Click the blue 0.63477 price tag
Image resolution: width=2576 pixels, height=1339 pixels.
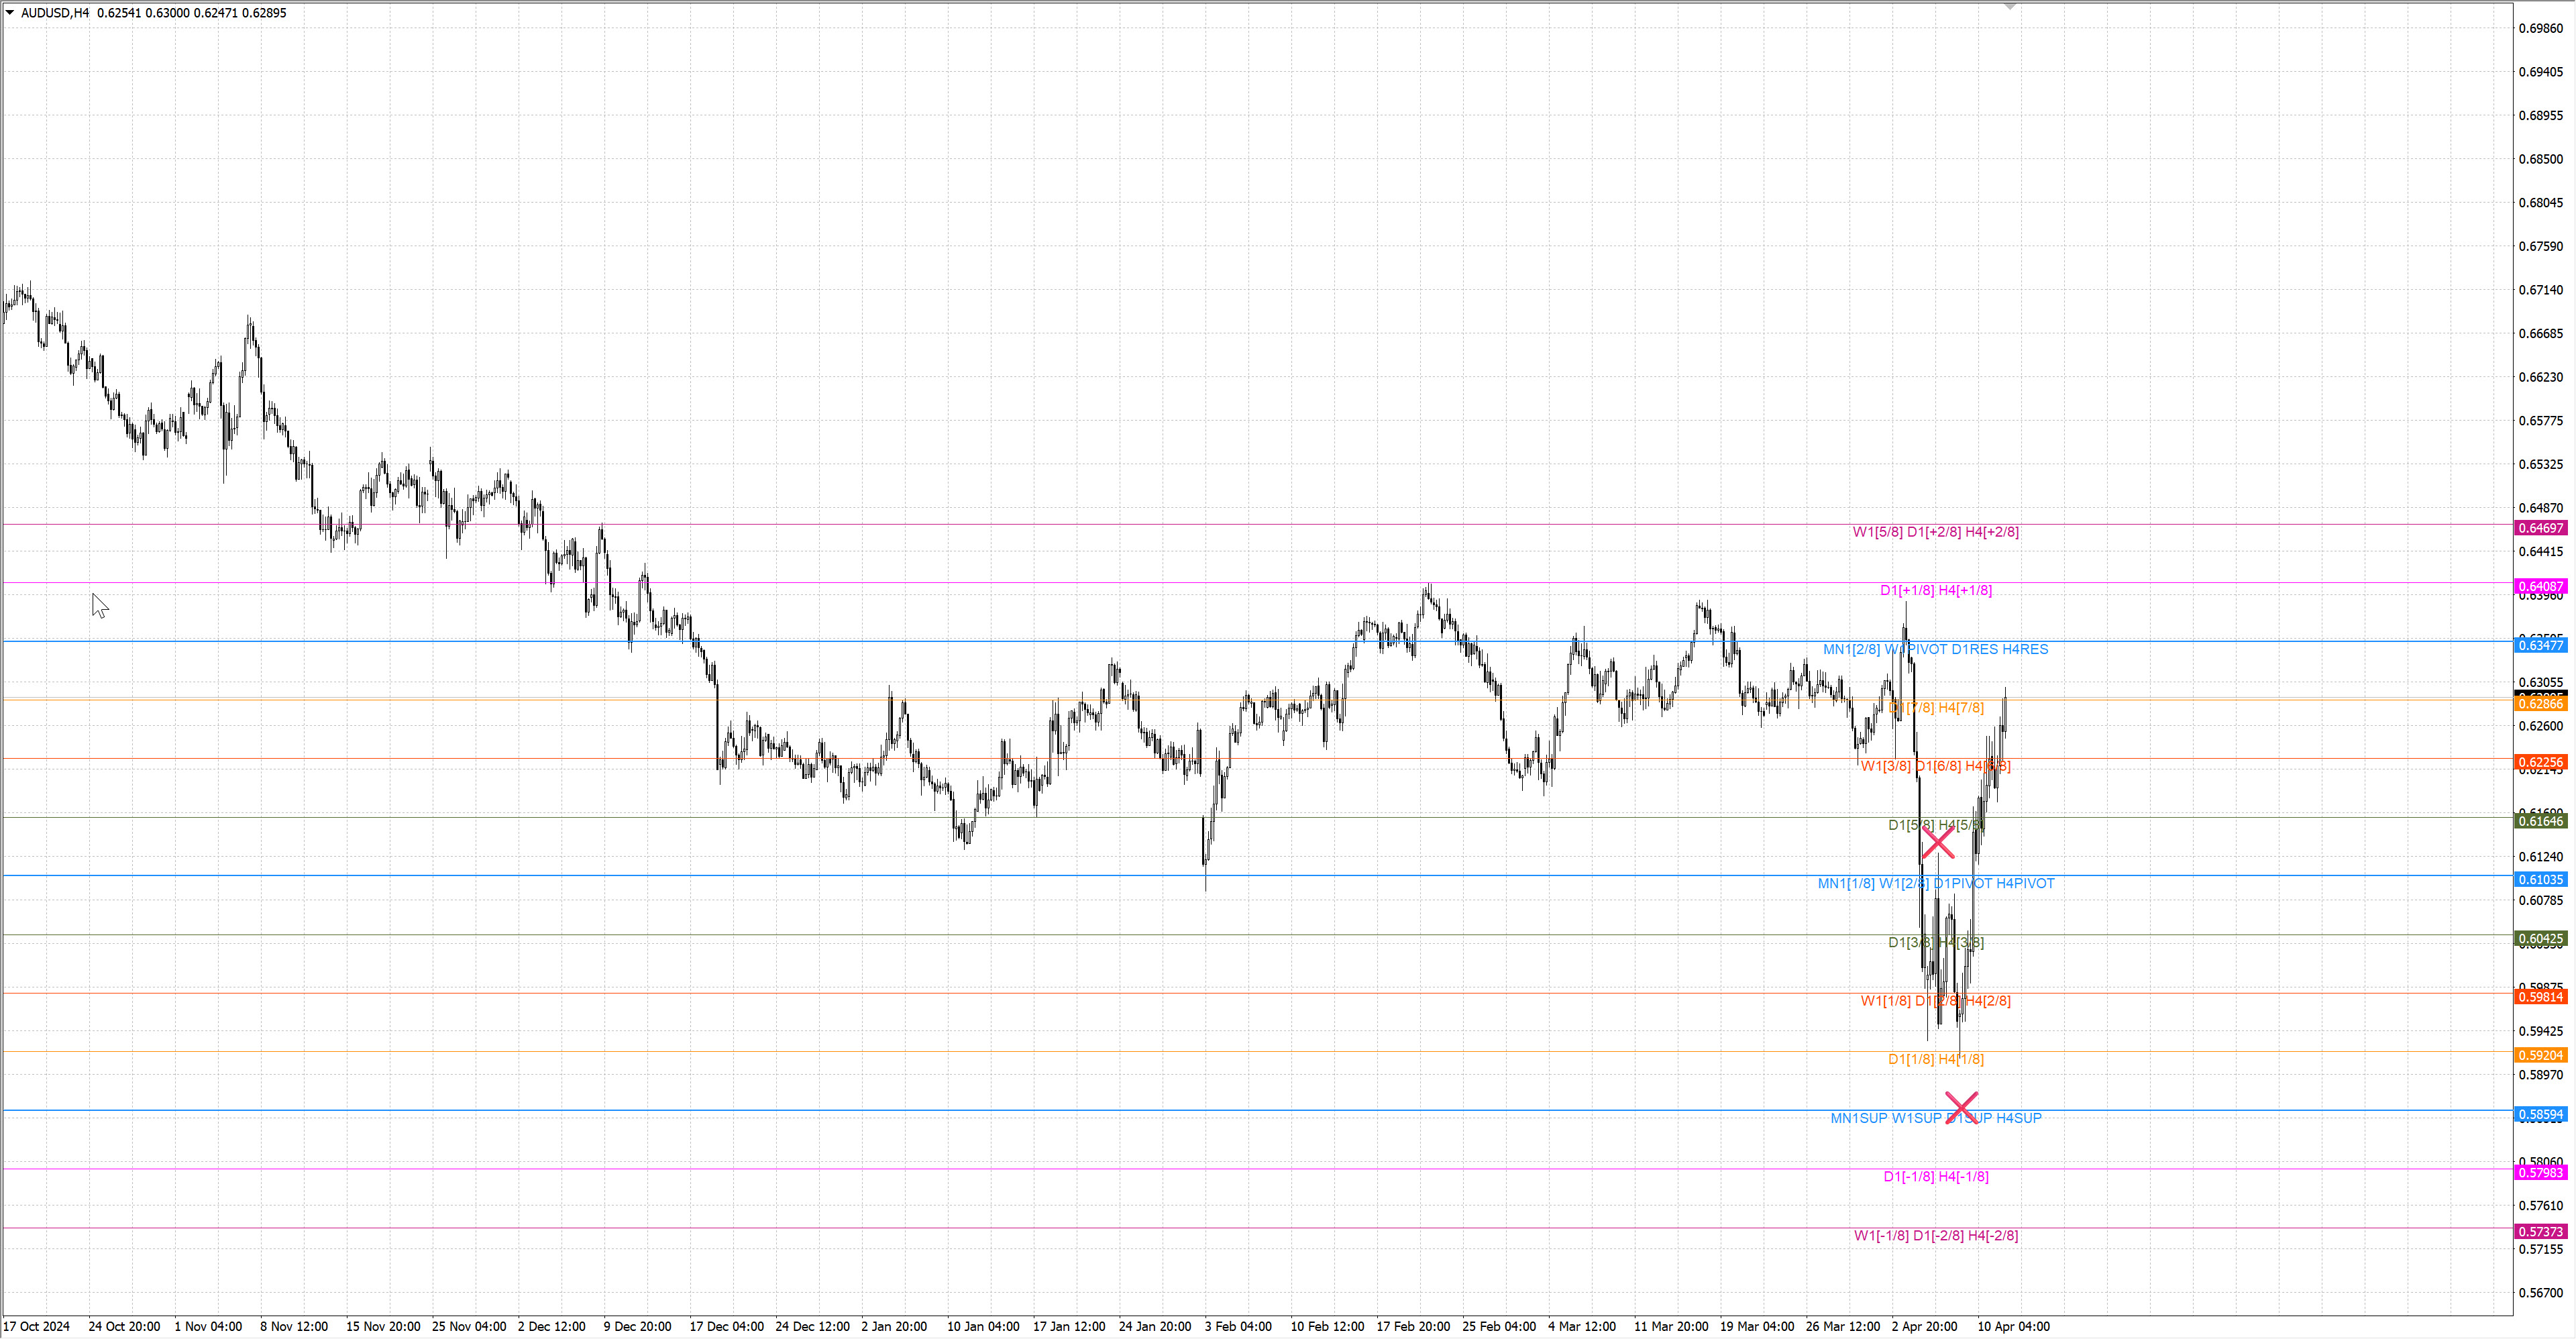2540,645
